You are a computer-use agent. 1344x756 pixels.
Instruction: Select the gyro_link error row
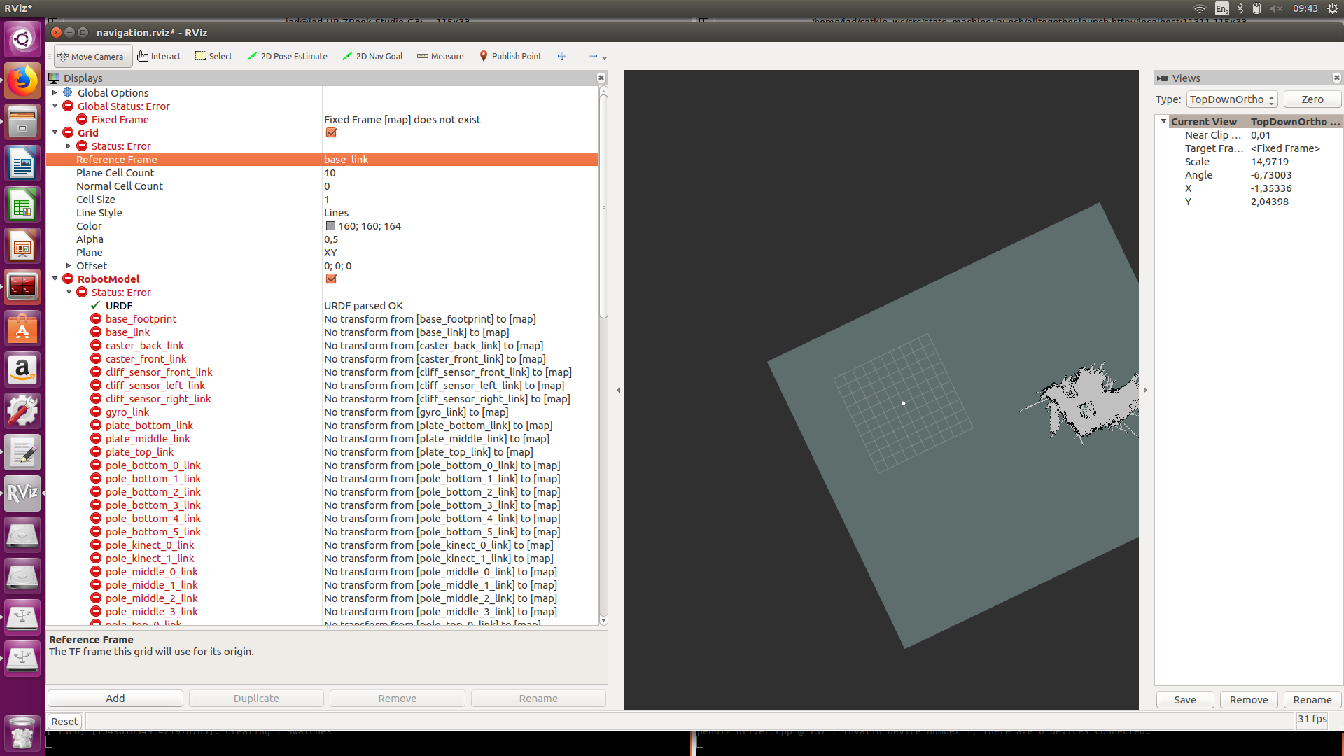tap(322, 412)
